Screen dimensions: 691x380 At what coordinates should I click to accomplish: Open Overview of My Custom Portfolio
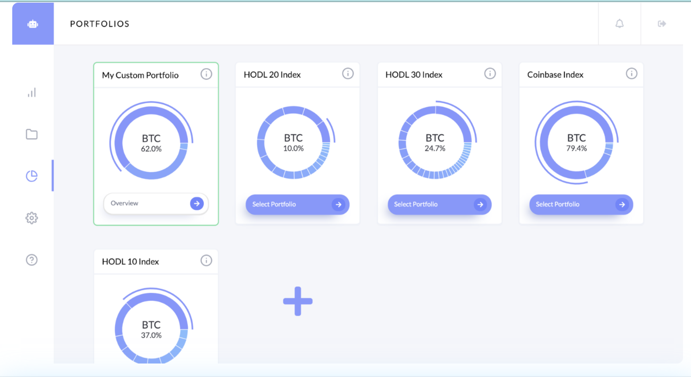(x=156, y=203)
